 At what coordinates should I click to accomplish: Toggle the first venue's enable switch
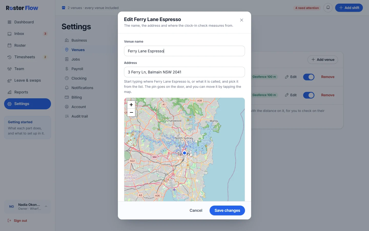(309, 77)
